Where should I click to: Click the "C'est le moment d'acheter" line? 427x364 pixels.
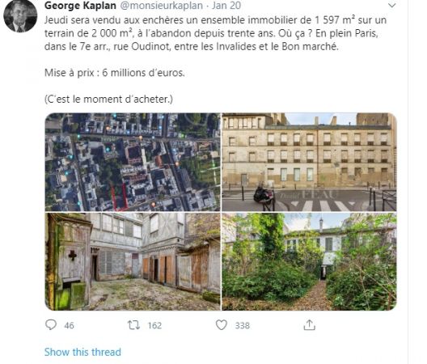108,99
